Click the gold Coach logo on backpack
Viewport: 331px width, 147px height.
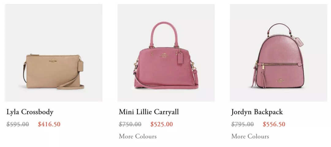click(x=281, y=80)
